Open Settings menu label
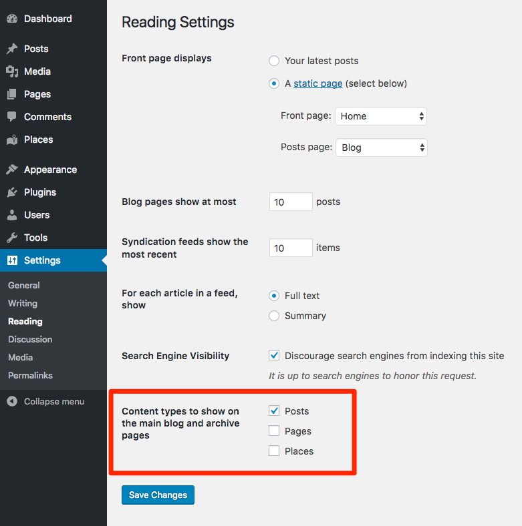The width and height of the screenshot is (522, 526). (42, 260)
